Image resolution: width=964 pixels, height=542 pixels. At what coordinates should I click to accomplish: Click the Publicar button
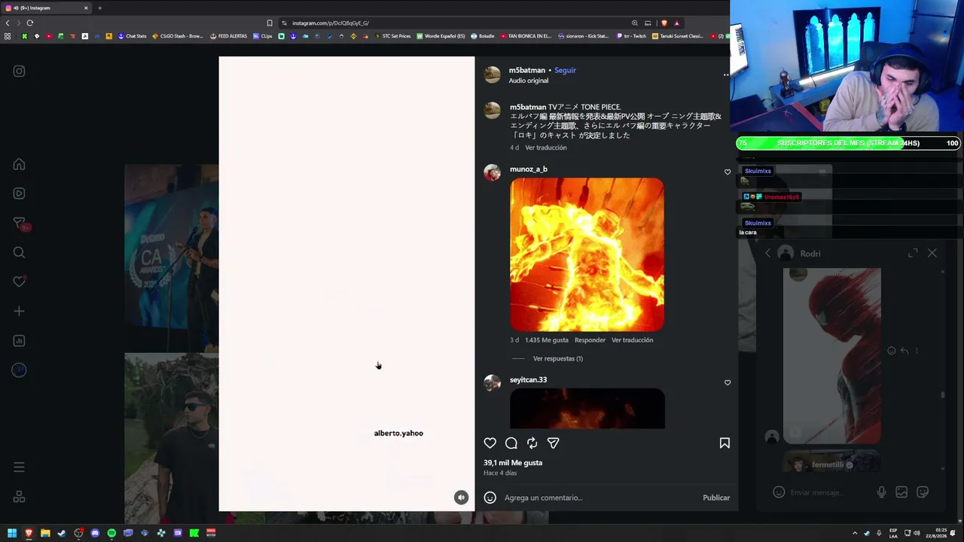(x=716, y=498)
